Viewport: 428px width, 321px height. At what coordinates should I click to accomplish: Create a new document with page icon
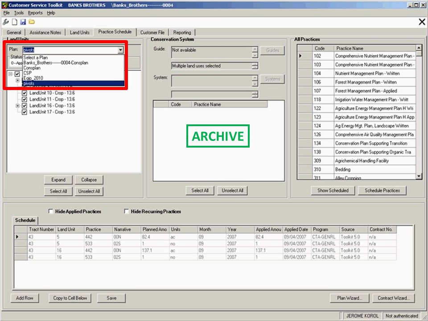pyautogui.click(x=14, y=22)
